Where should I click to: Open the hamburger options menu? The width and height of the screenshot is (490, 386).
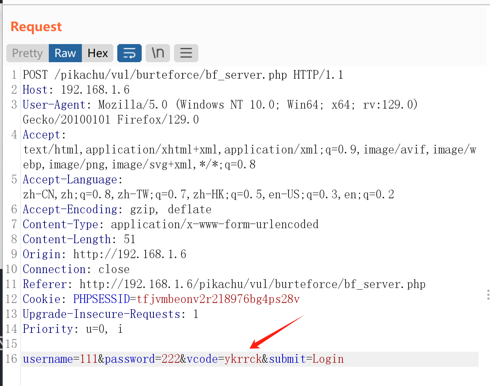point(186,53)
